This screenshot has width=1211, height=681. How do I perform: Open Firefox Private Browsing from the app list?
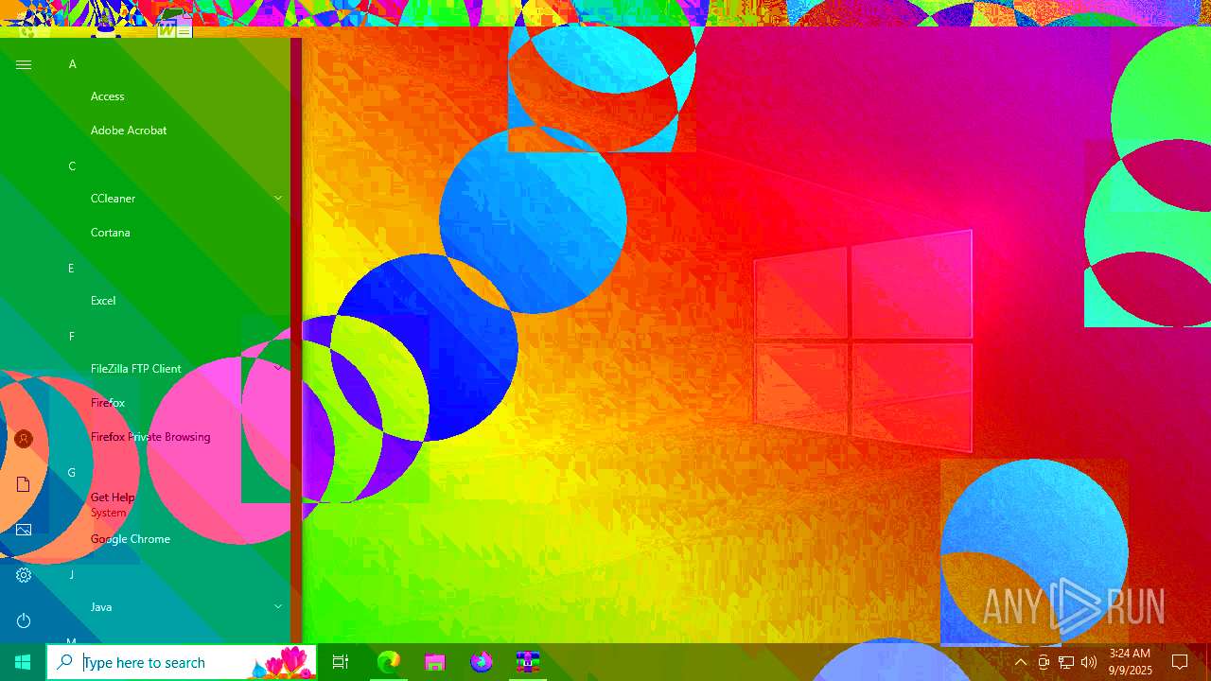tap(150, 437)
